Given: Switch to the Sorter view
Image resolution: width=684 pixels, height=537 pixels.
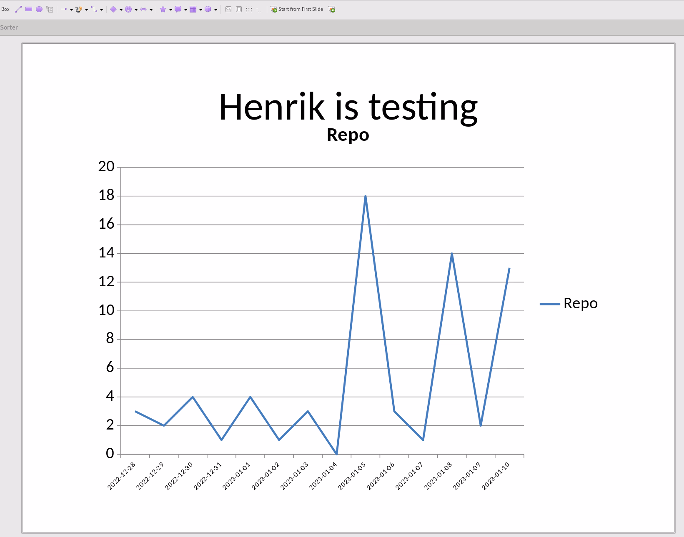Looking at the screenshot, I should click(x=9, y=27).
